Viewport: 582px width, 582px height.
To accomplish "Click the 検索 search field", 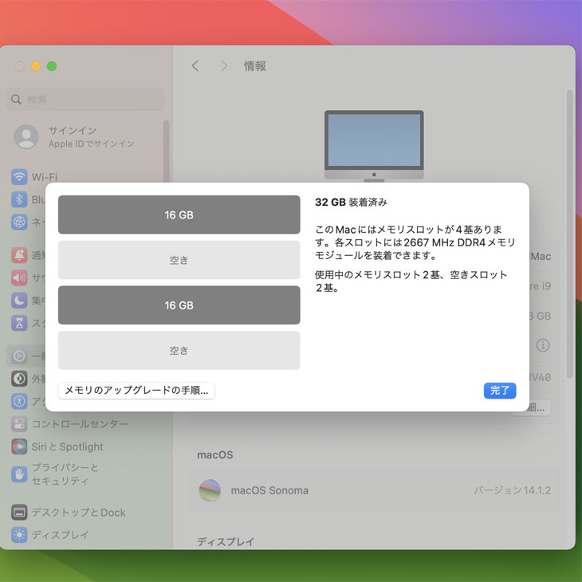I will pyautogui.click(x=88, y=100).
